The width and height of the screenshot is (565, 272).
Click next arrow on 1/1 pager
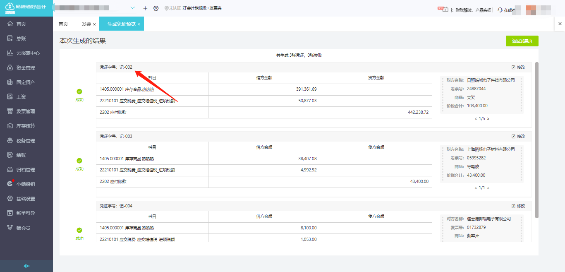coord(488,188)
